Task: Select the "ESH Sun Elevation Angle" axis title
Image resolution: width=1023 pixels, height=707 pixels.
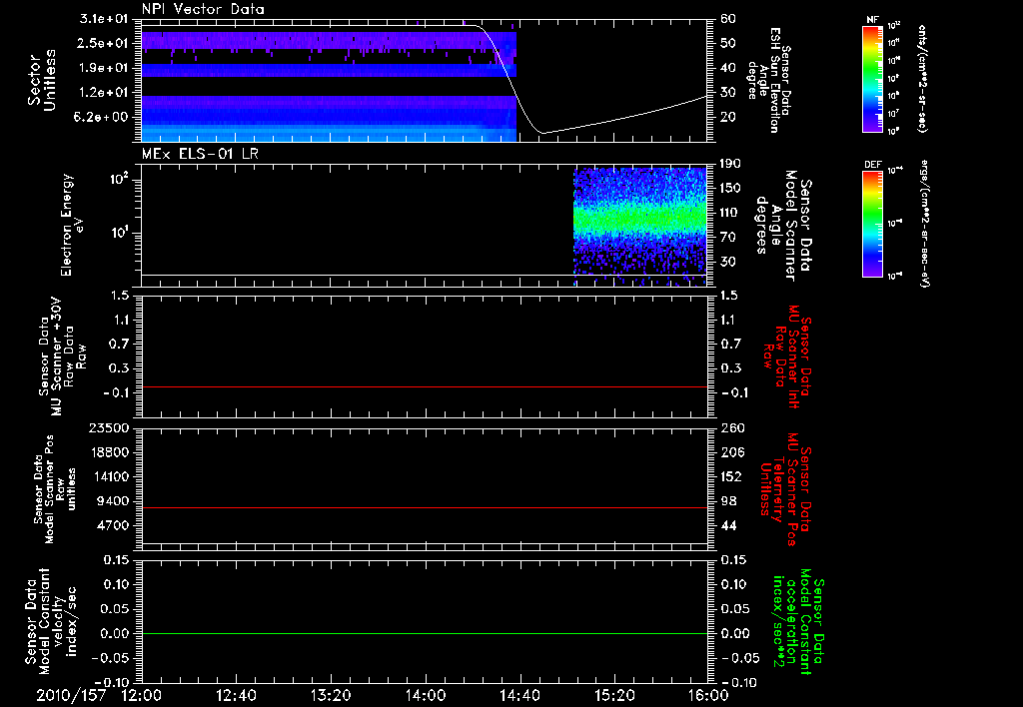Action: 768,80
